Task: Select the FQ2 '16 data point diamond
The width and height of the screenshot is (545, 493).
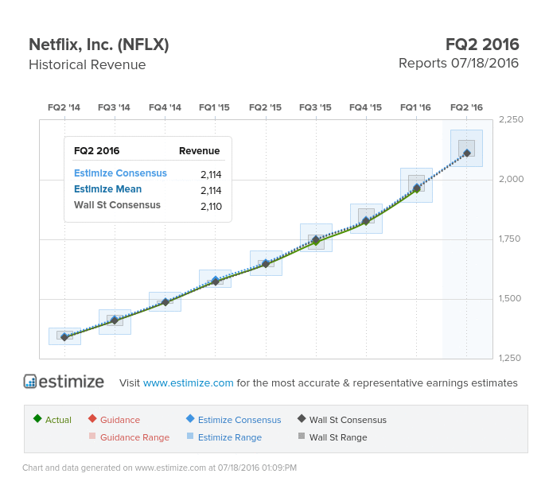Action: click(467, 153)
